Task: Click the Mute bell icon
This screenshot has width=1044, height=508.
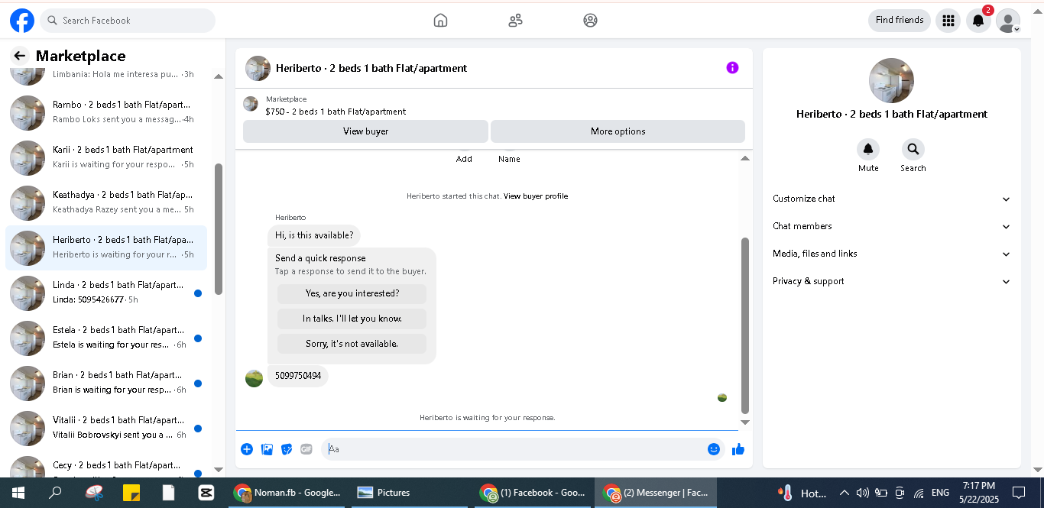Action: point(868,149)
